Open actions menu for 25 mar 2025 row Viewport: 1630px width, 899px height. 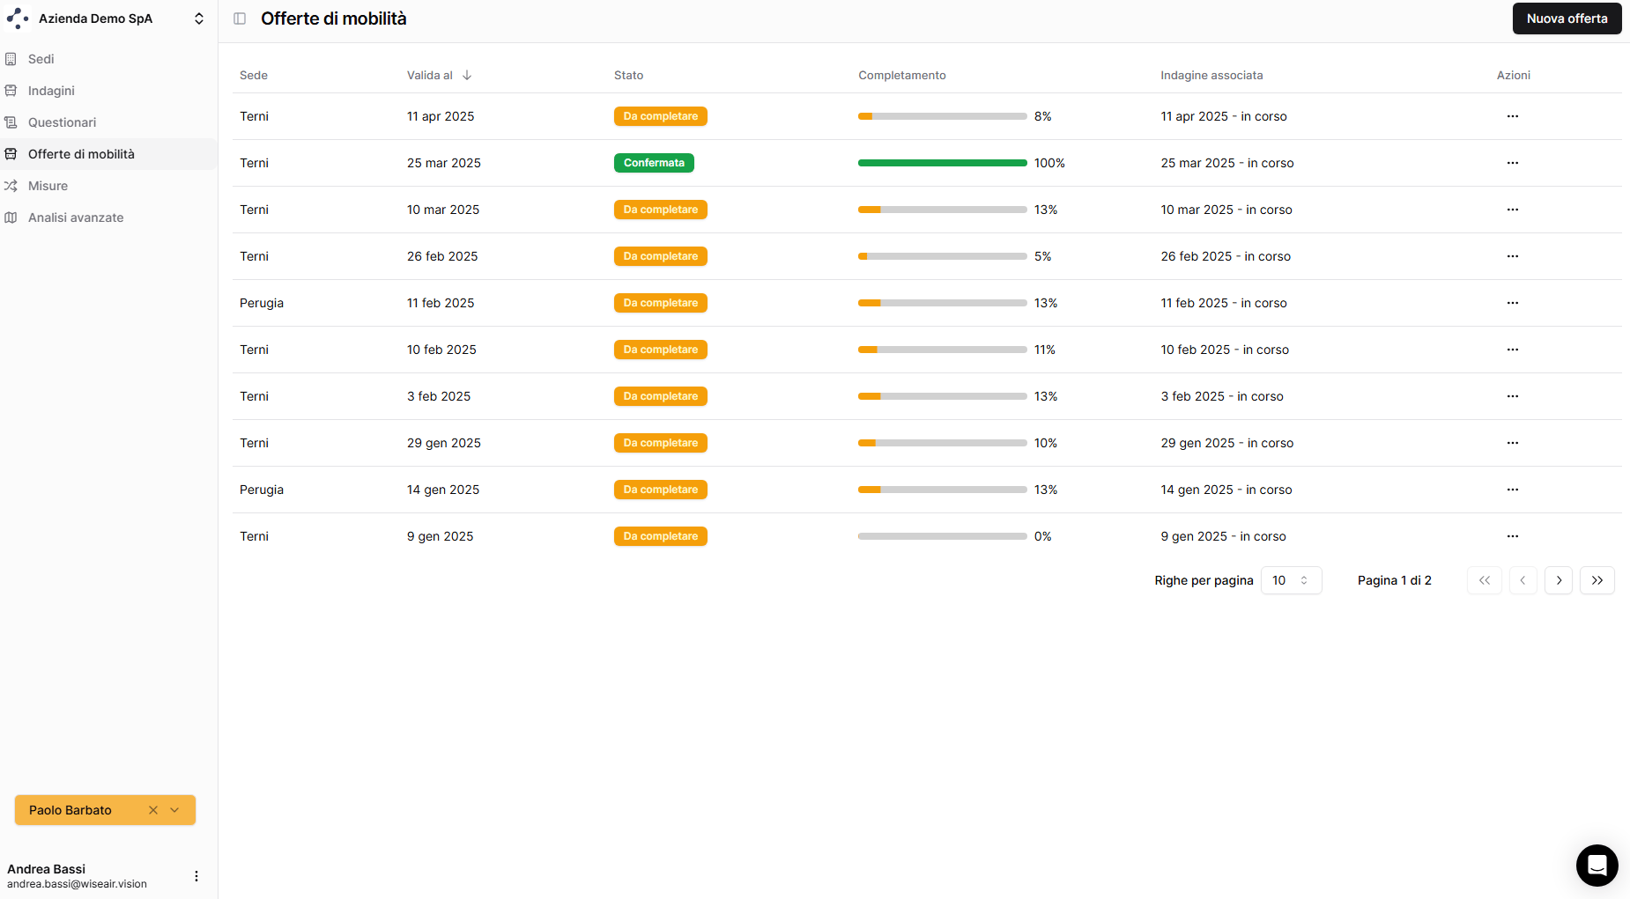tap(1513, 163)
